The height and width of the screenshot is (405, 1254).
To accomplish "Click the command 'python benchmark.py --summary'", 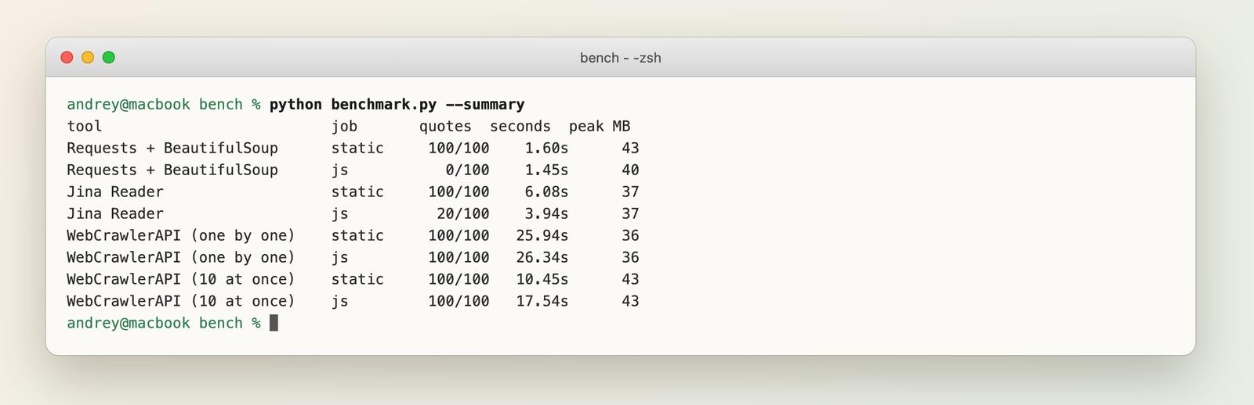I will point(397,105).
